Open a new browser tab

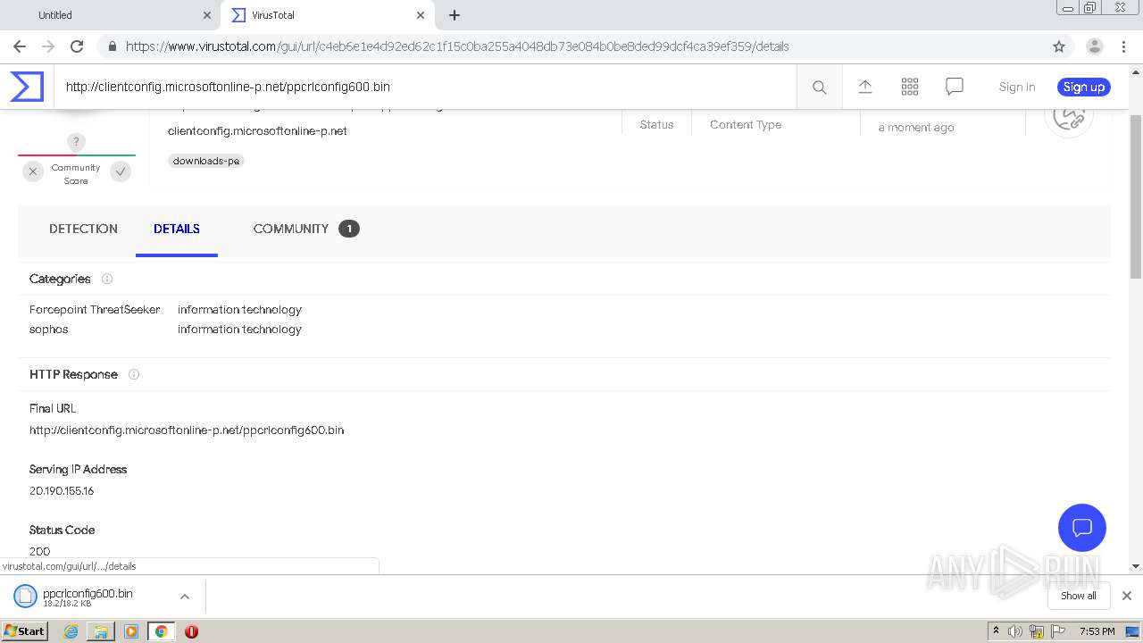point(455,15)
